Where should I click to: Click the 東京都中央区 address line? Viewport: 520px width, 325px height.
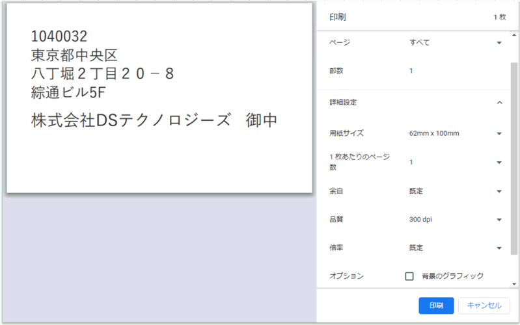[x=74, y=55]
